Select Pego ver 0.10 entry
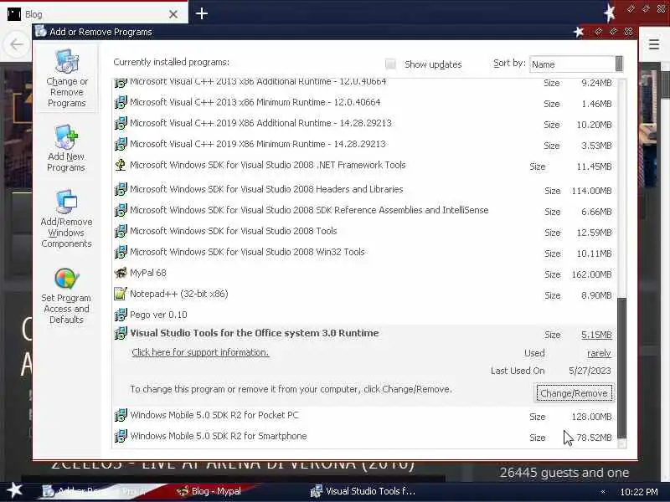This screenshot has height=502, width=670. [364, 315]
